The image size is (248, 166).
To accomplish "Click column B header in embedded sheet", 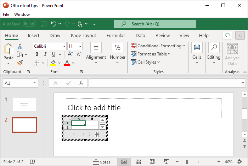I will click(92, 119).
